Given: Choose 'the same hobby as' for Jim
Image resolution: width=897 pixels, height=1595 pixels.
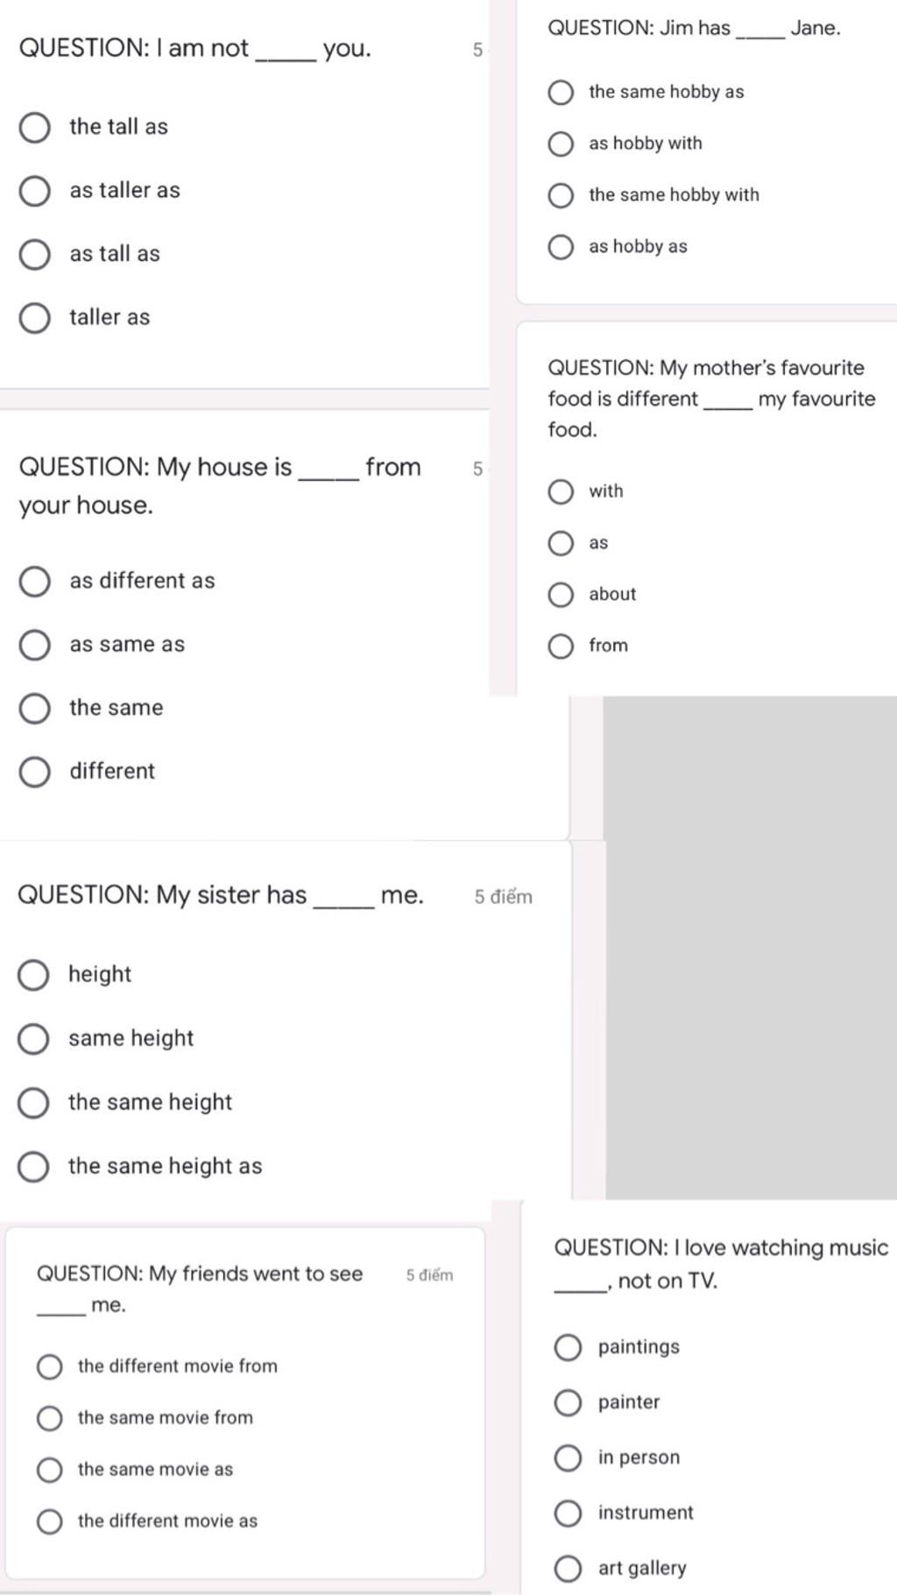Looking at the screenshot, I should click(x=561, y=93).
